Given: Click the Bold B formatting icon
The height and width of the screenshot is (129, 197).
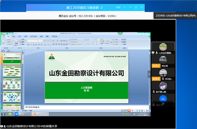Looking at the screenshot, I should [28, 45].
